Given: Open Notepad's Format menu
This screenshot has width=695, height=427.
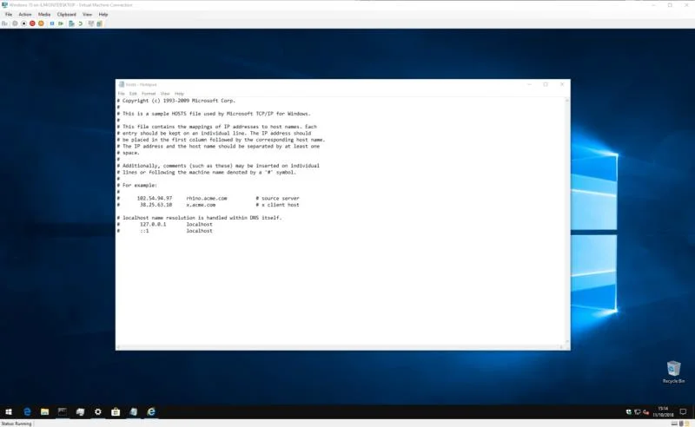Looking at the screenshot, I should 149,94.
